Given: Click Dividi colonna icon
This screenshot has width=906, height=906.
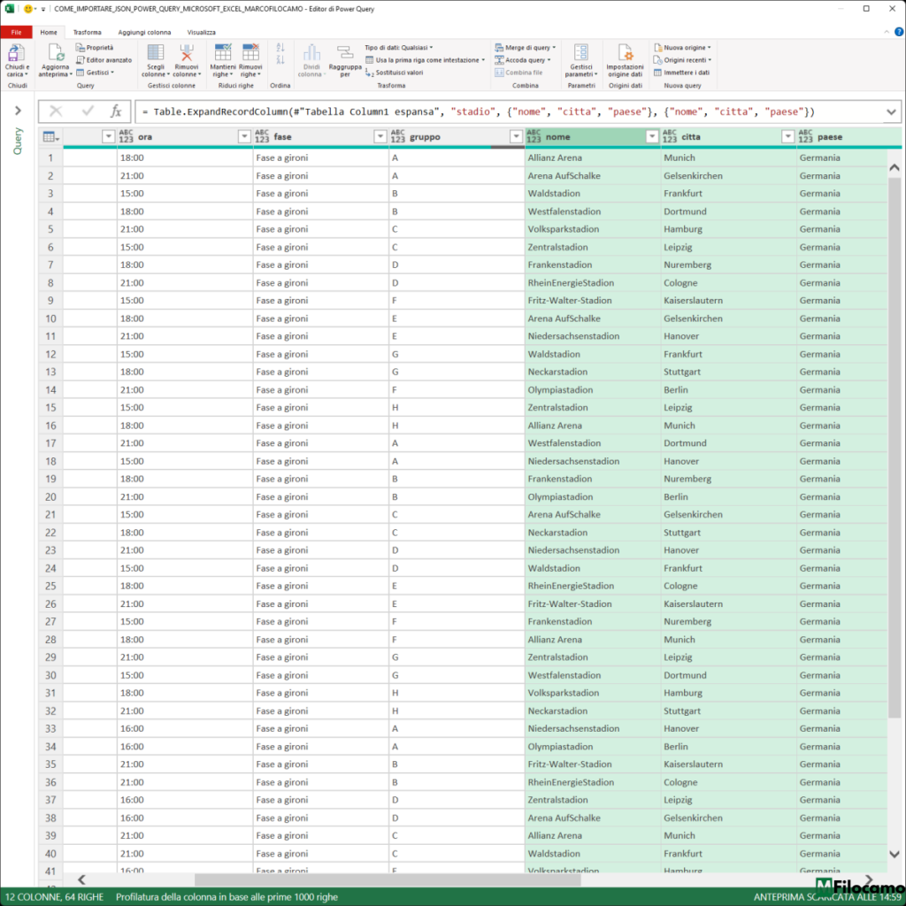Looking at the screenshot, I should pyautogui.click(x=311, y=52).
